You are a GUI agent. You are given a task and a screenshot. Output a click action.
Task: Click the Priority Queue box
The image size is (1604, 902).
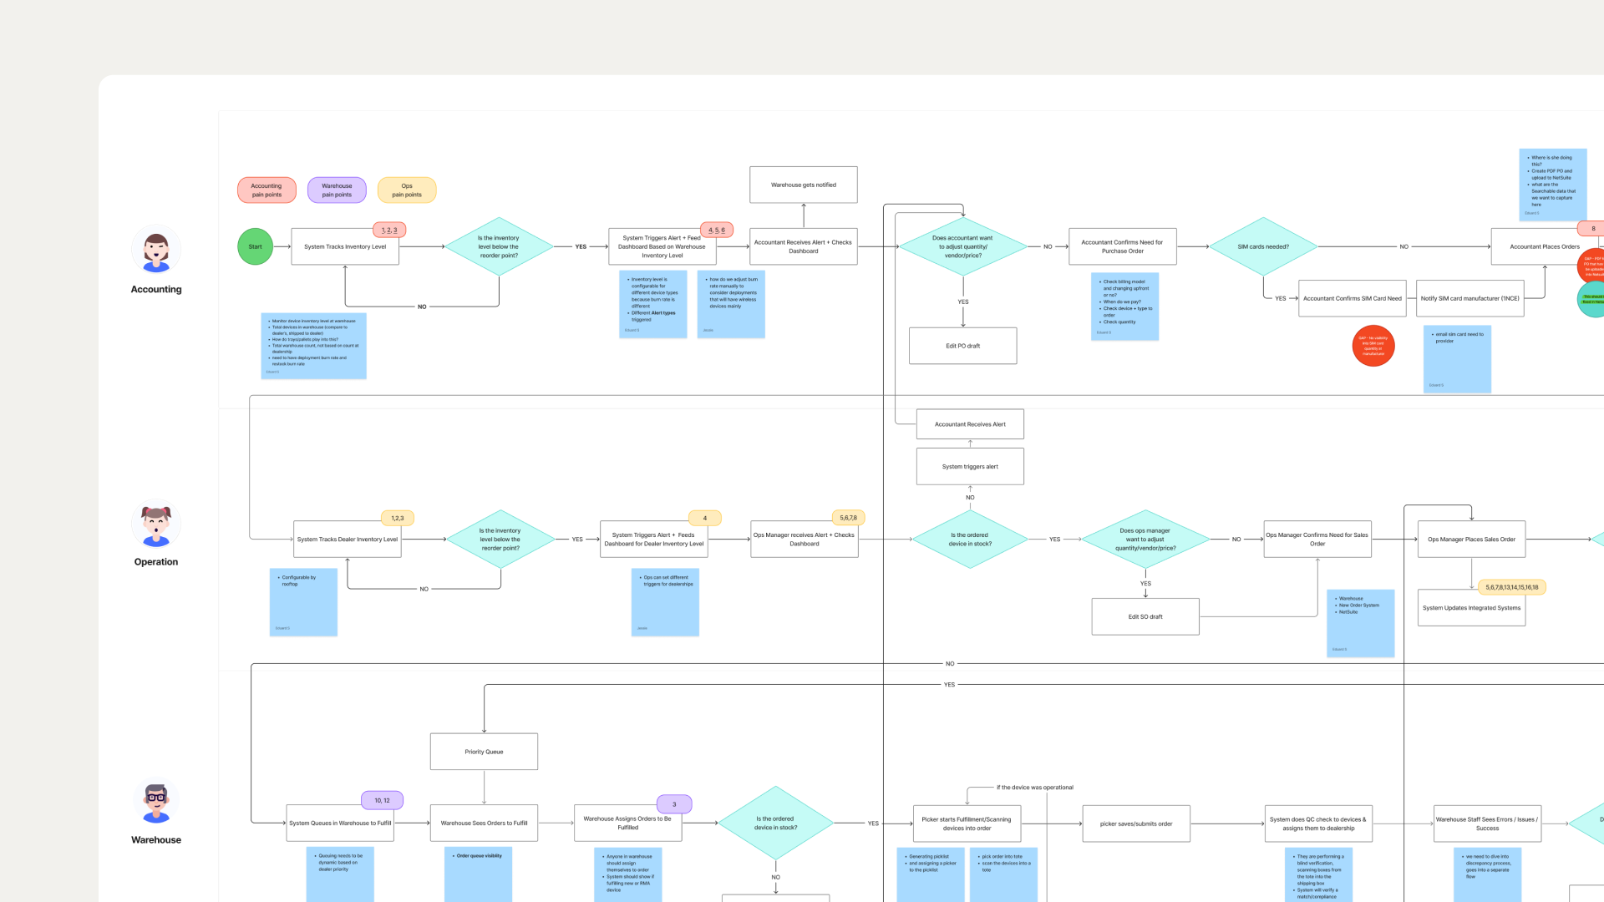[x=484, y=752]
